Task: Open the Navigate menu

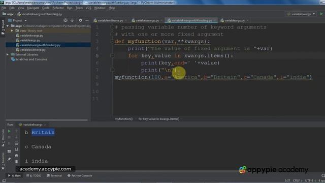Action: pyautogui.click(x=33, y=8)
